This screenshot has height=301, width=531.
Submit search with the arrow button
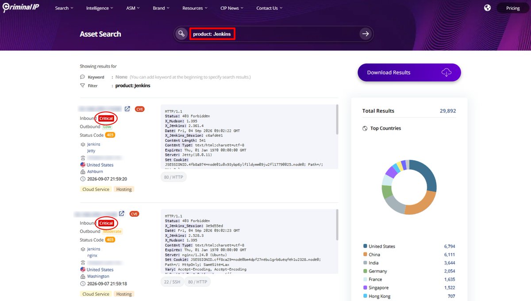tap(366, 34)
